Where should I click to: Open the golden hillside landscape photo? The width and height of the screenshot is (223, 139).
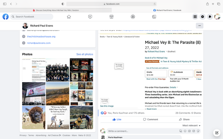pyautogui.click(x=58, y=94)
